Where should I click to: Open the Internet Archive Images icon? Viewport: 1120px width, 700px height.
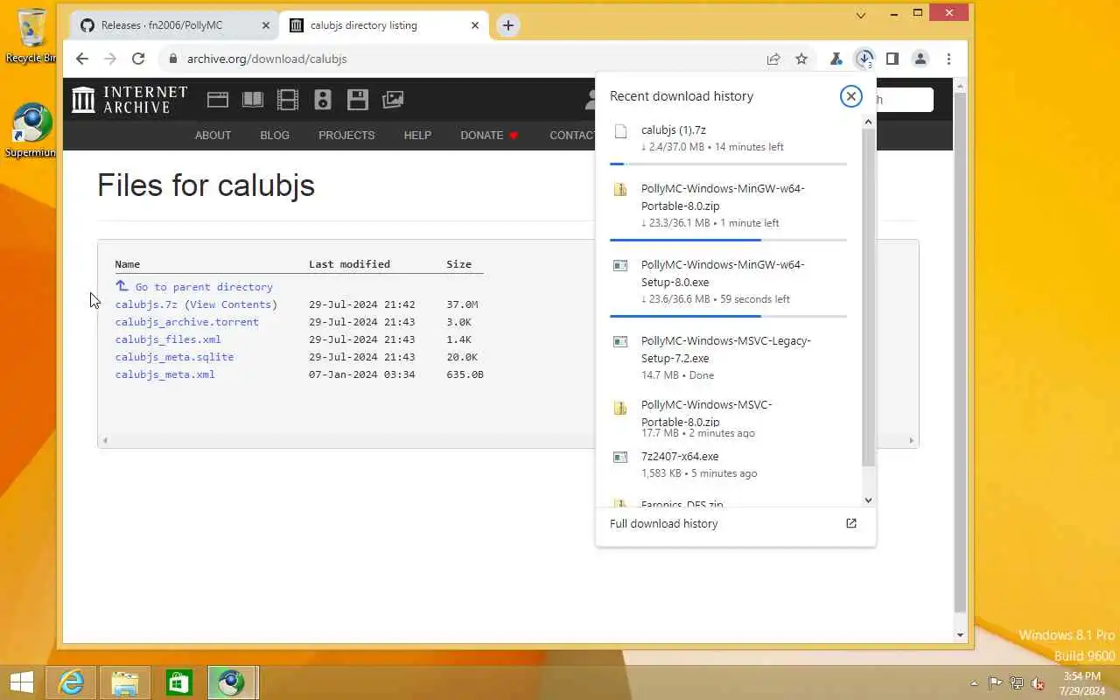(393, 100)
